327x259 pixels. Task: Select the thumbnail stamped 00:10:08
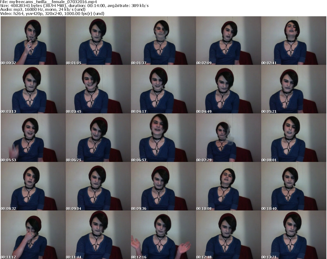229,186
